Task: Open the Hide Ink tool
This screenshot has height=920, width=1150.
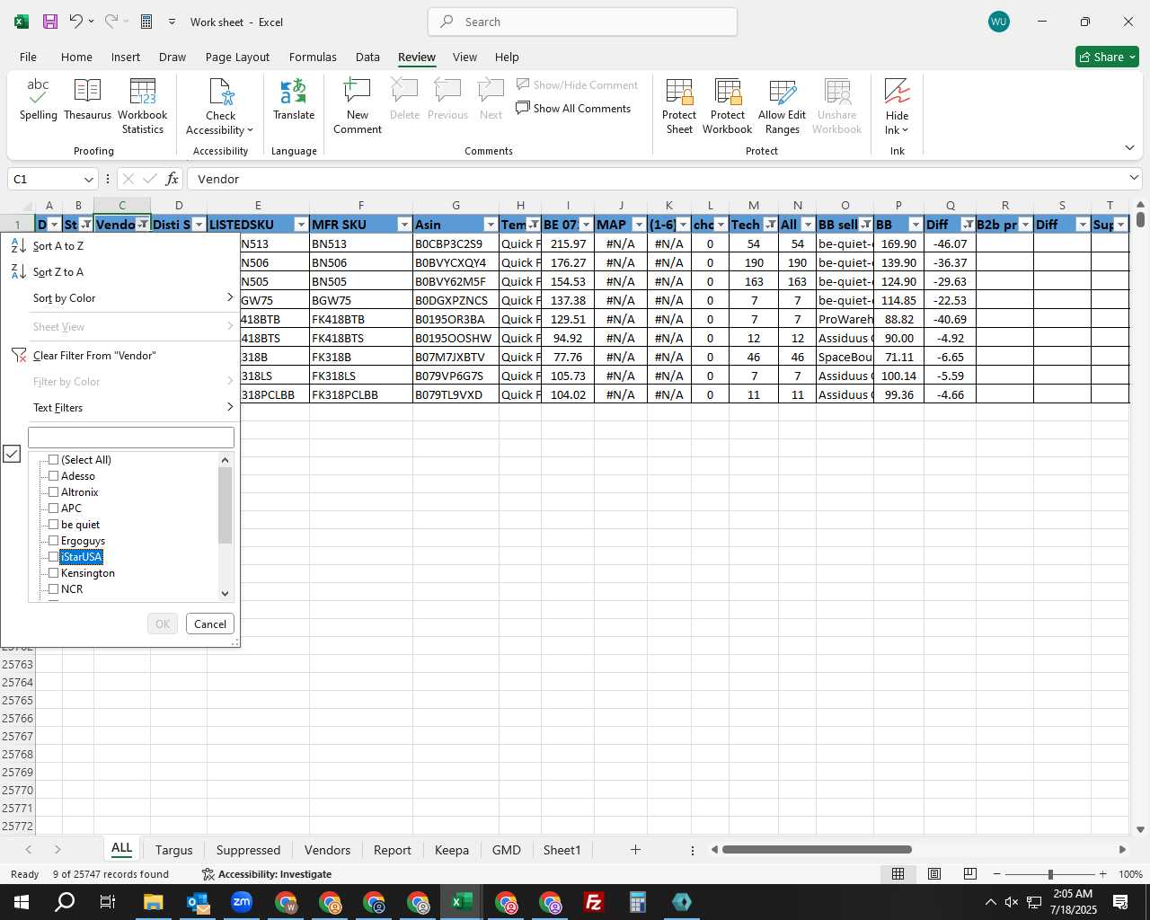Action: [897, 106]
